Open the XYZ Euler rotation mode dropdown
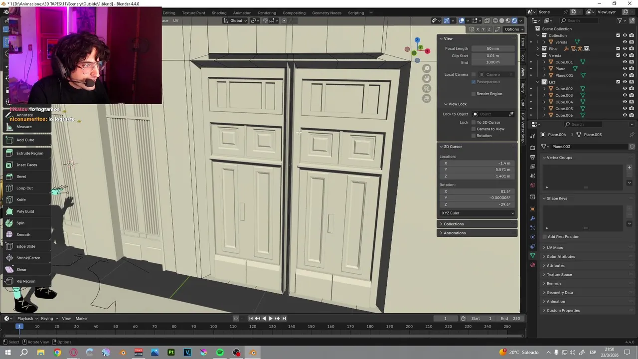Screen dimensions: 638x359 click(x=478, y=213)
